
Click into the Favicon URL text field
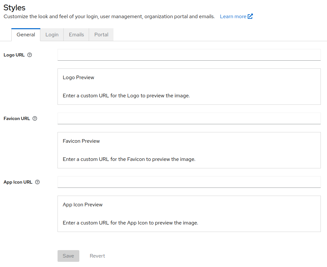click(189, 118)
